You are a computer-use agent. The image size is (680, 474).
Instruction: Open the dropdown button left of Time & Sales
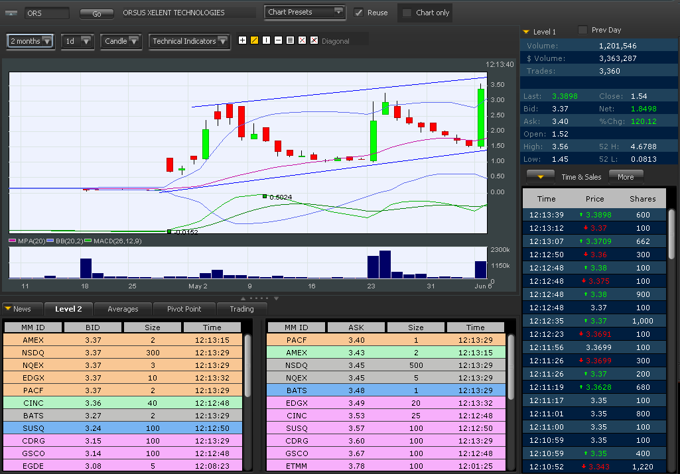541,177
